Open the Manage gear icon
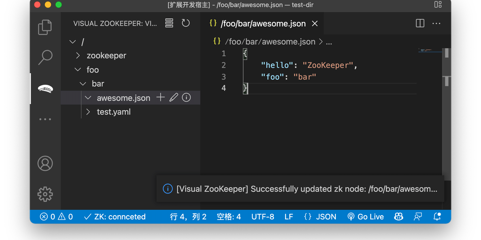This screenshot has width=481, height=240. click(45, 194)
